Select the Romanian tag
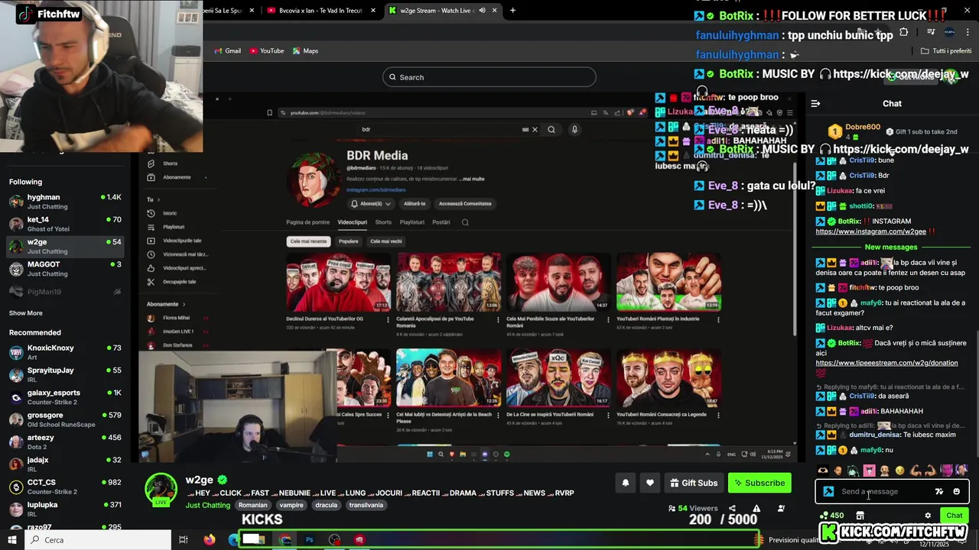979x550 pixels. pyautogui.click(x=253, y=505)
